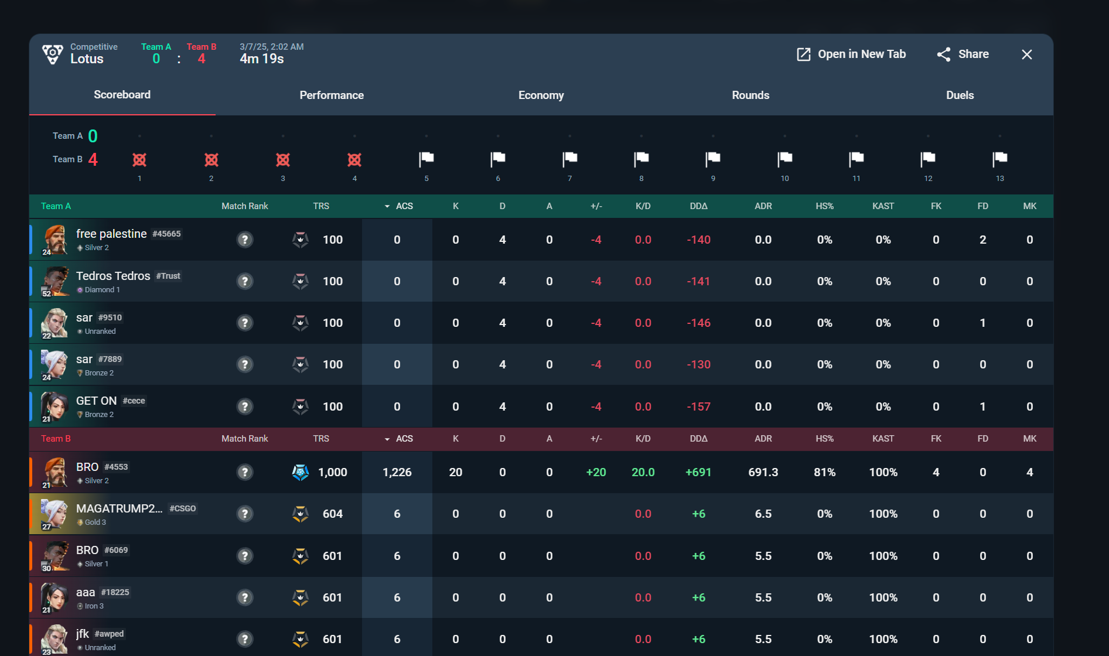1109x656 pixels.
Task: View the Rounds tab
Action: click(750, 95)
